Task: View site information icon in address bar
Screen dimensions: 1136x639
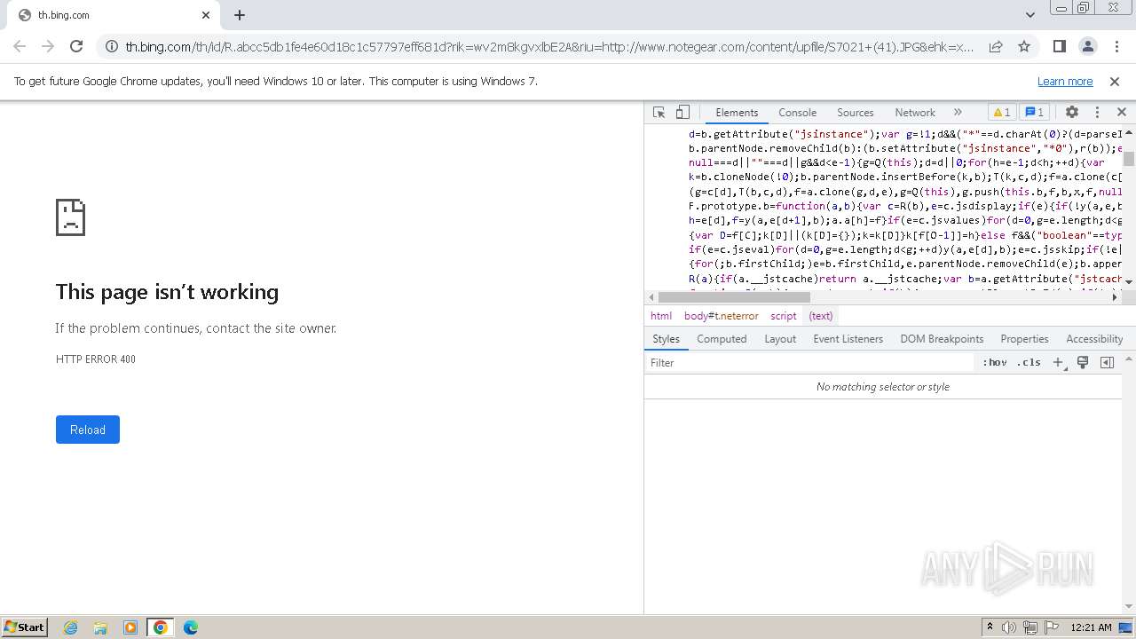Action: click(x=112, y=47)
